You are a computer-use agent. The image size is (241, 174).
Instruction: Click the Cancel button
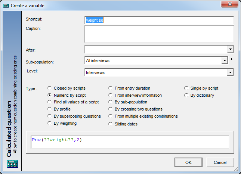[220, 162]
